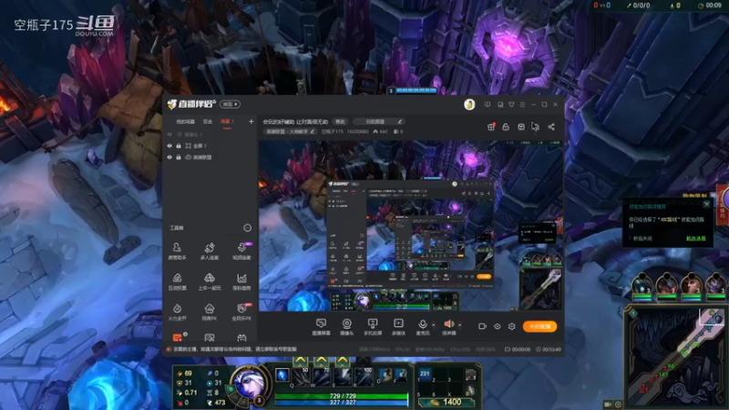Open the 同房PK tool
Viewport: 729px width, 410px height.
210,312
